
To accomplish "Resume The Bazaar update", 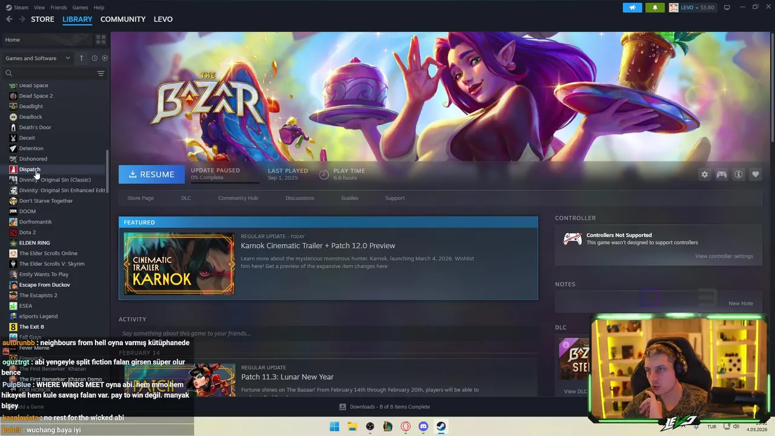I will 151,174.
